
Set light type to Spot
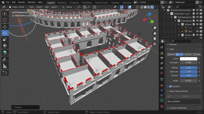click(x=188, y=54)
